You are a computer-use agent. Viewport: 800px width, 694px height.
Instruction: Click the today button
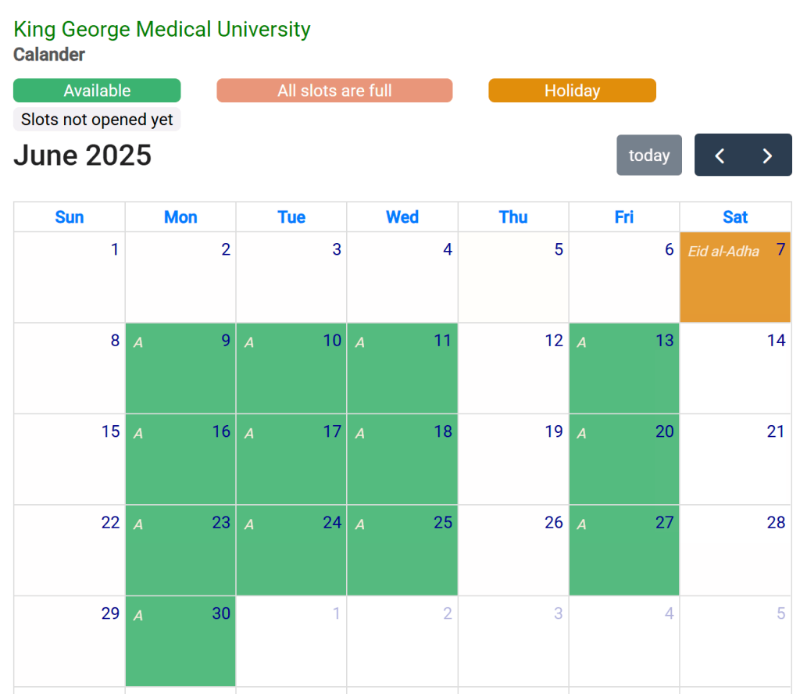649,156
